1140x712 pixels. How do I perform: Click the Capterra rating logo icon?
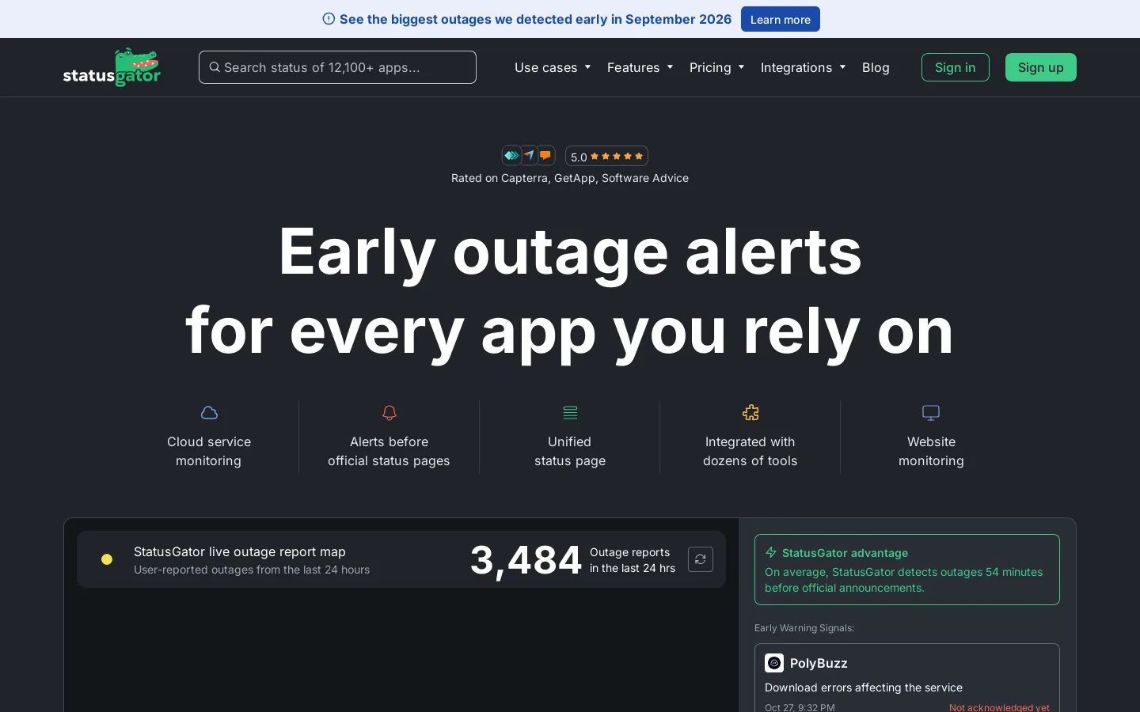[x=511, y=155]
